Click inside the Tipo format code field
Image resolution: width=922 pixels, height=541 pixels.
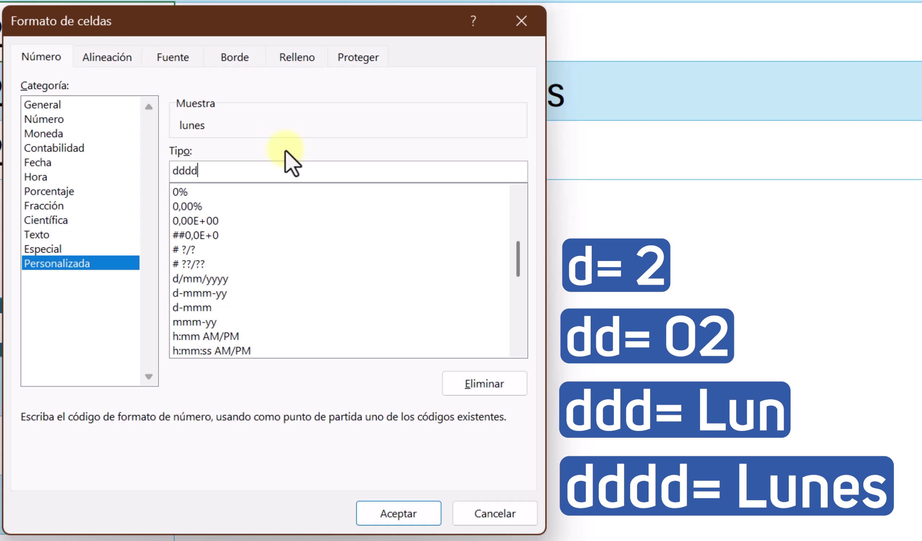tap(348, 171)
